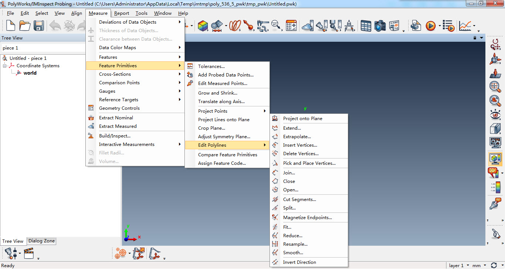505x269 pixels.
Task: Click the clapperboard icon at bottom left
Action: [x=28, y=253]
